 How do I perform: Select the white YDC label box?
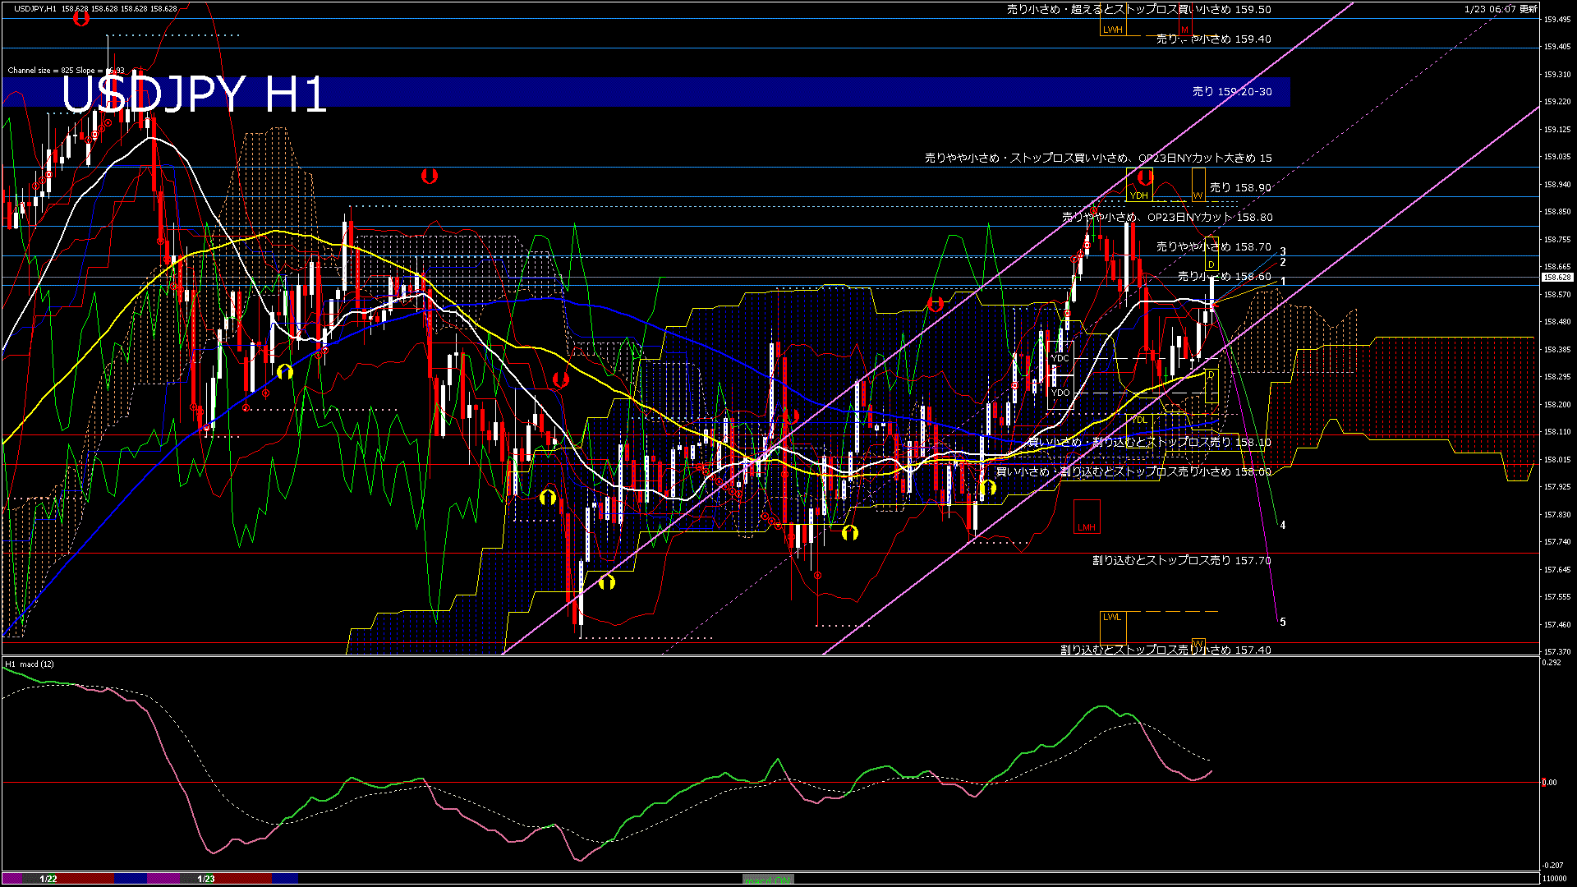(x=1060, y=358)
